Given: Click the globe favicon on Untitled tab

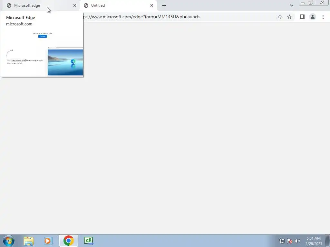Looking at the screenshot, I should [x=86, y=5].
